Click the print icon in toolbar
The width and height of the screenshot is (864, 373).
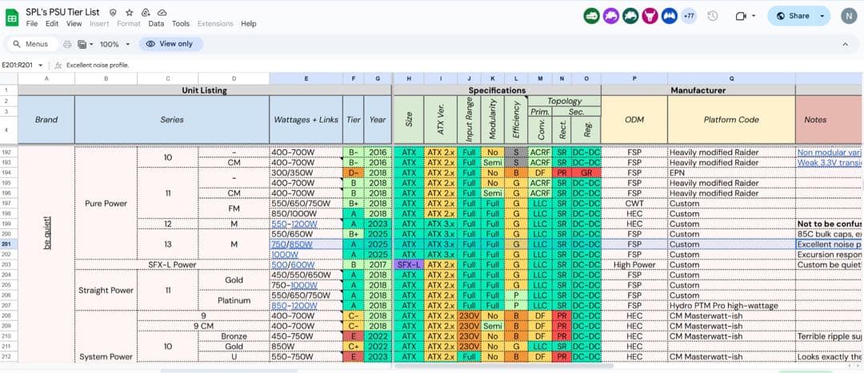coord(68,44)
